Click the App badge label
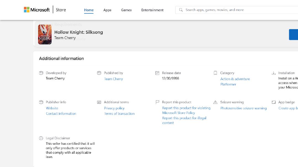The image size is (298, 167). tap(286, 102)
